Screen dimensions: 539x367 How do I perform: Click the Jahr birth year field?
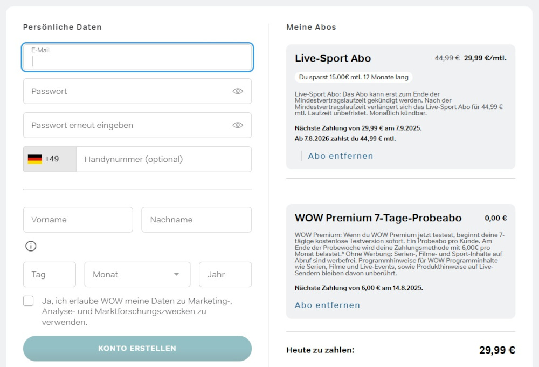coord(225,274)
